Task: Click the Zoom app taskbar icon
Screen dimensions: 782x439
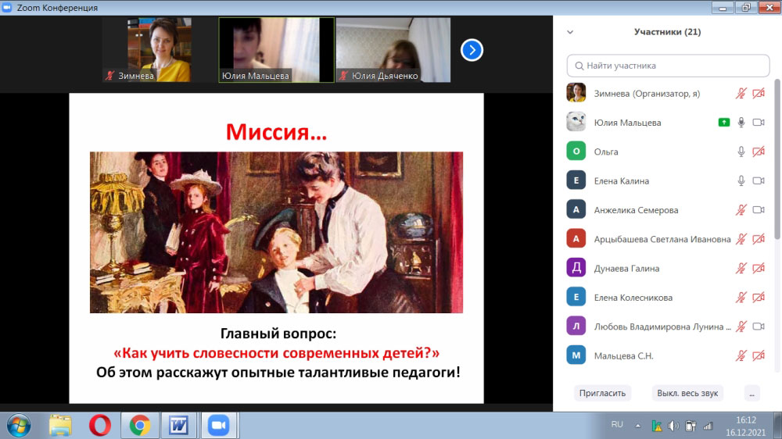Action: pyautogui.click(x=218, y=426)
